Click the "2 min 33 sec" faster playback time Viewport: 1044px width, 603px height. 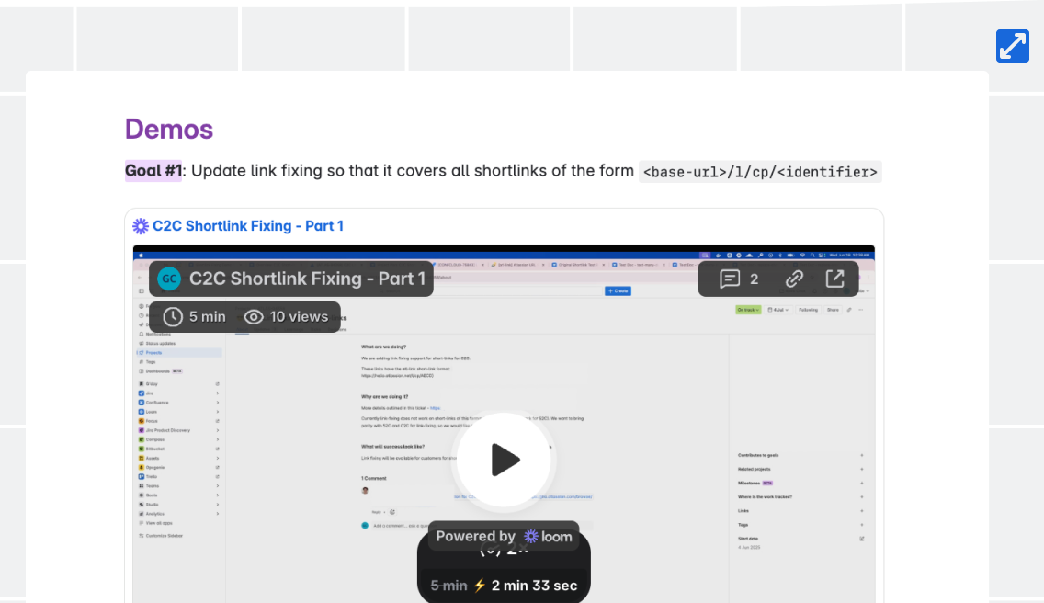point(534,586)
